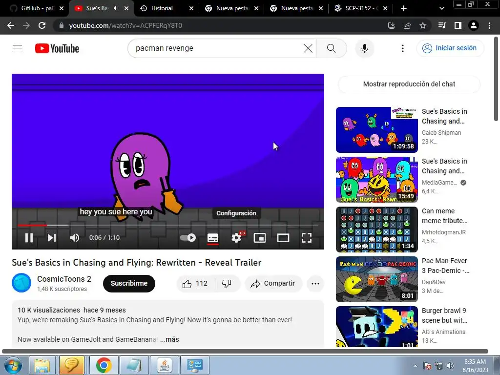Click the address bar URL
500x375 pixels.
tap(125, 25)
